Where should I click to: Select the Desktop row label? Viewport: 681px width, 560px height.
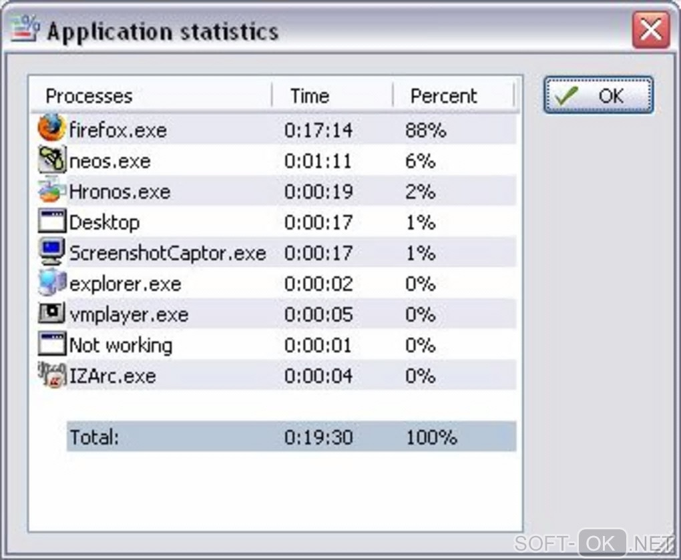tap(104, 223)
